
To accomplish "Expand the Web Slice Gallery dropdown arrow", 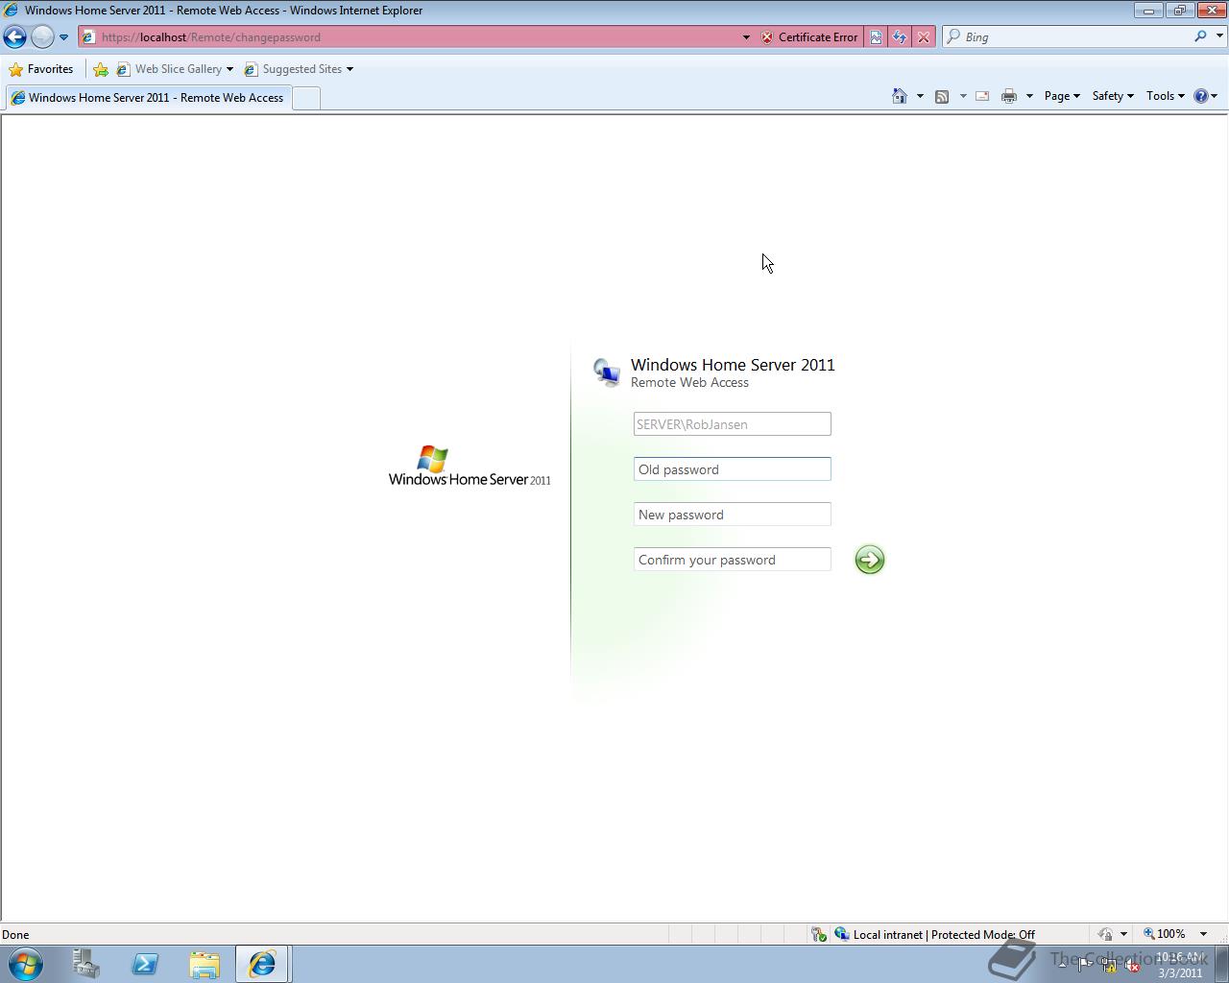I will pos(229,69).
